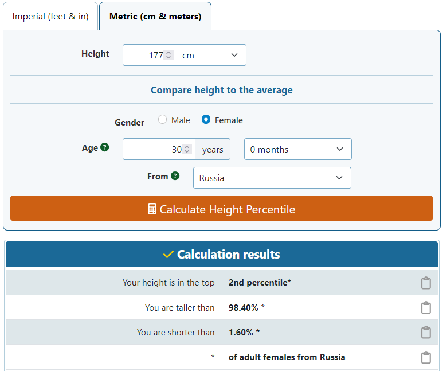Click 'Your height is in the top' label
Image resolution: width=443 pixels, height=371 pixels.
(x=168, y=283)
